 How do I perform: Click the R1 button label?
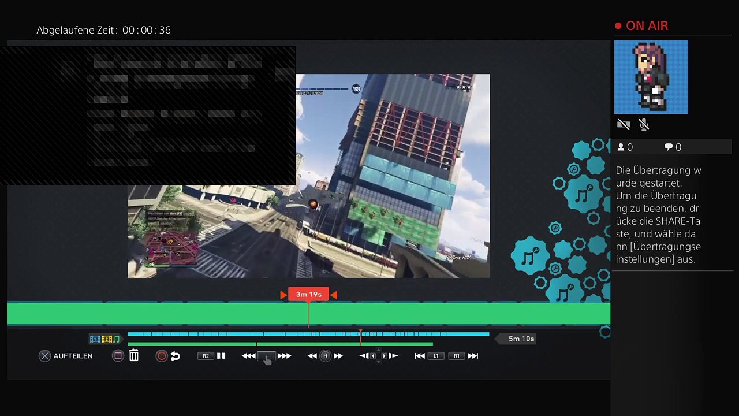[x=456, y=356]
